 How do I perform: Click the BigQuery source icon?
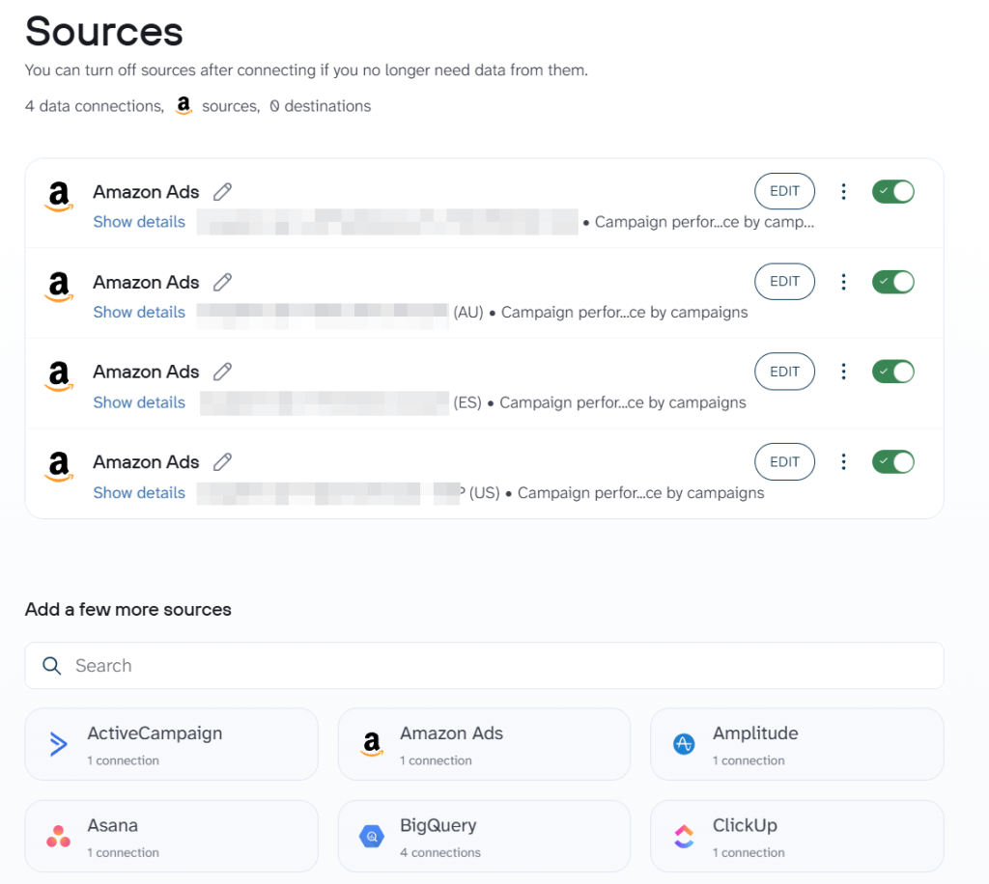point(371,836)
